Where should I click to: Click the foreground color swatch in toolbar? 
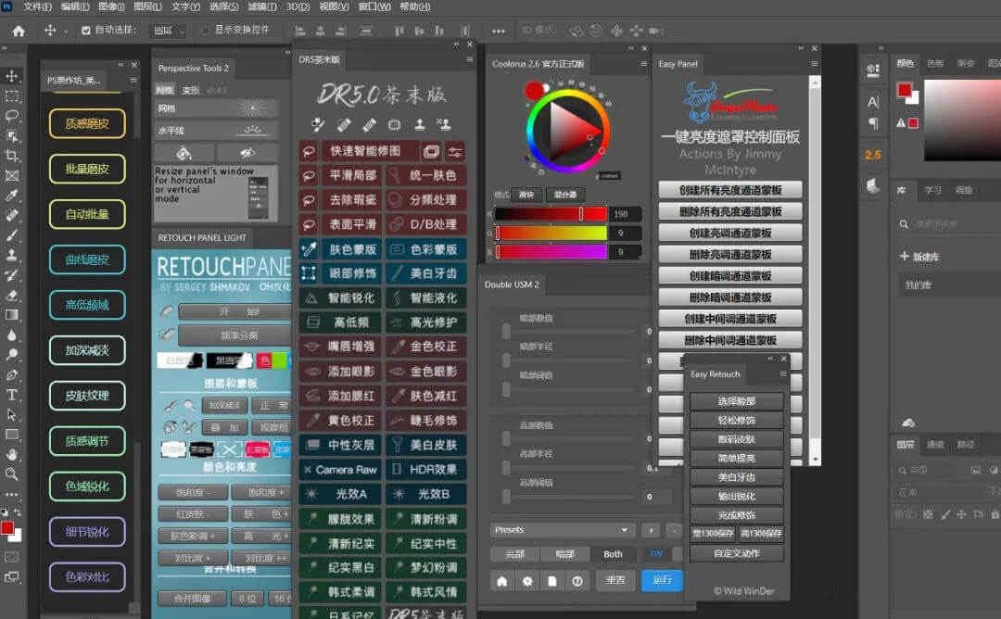(x=7, y=528)
